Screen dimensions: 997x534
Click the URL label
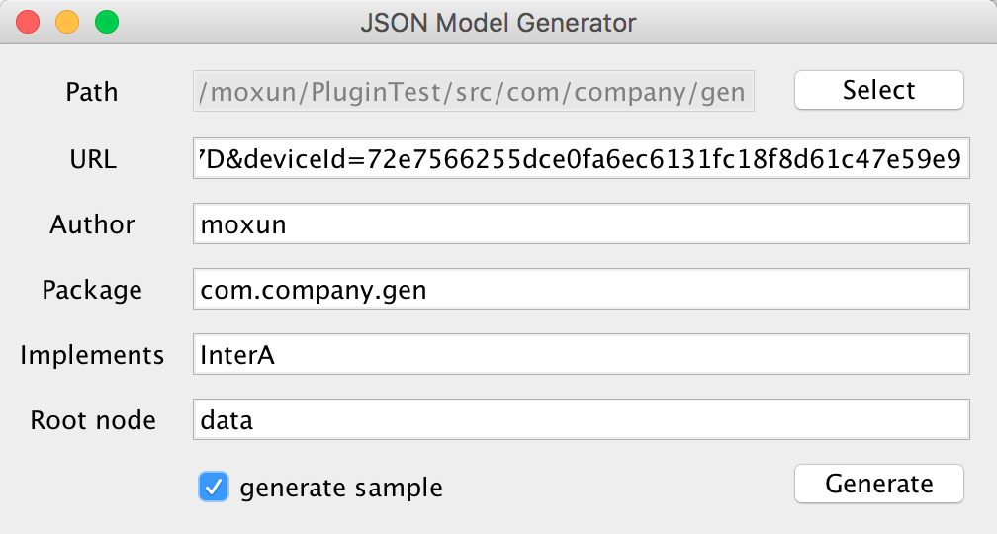[x=93, y=159]
